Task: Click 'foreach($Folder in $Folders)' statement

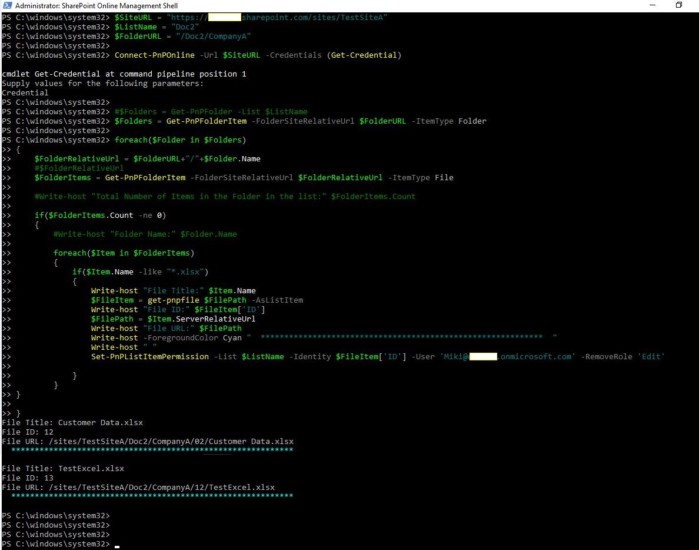Action: tap(180, 140)
